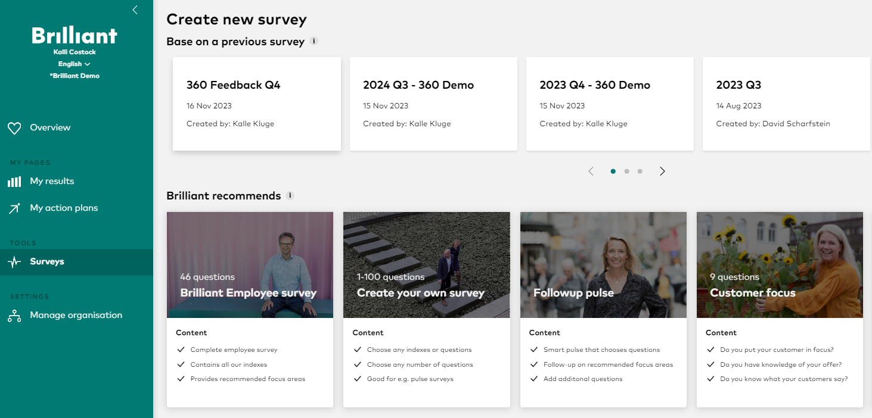Click the My results bar chart icon
This screenshot has width=872, height=418.
14,182
